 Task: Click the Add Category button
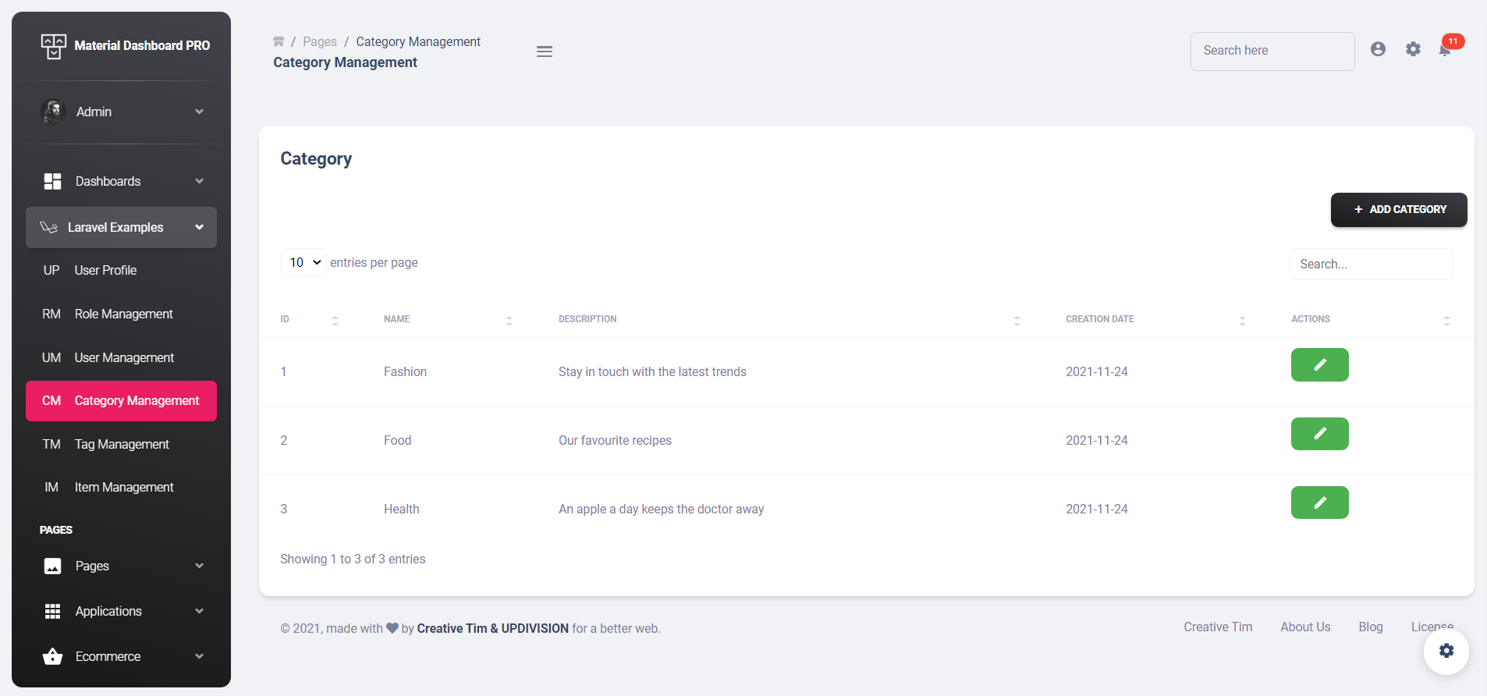[x=1398, y=210]
